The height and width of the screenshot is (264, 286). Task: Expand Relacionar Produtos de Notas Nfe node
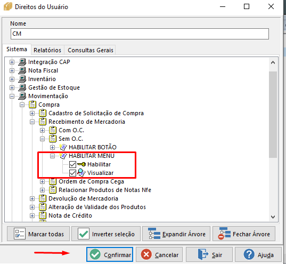click(x=42, y=190)
